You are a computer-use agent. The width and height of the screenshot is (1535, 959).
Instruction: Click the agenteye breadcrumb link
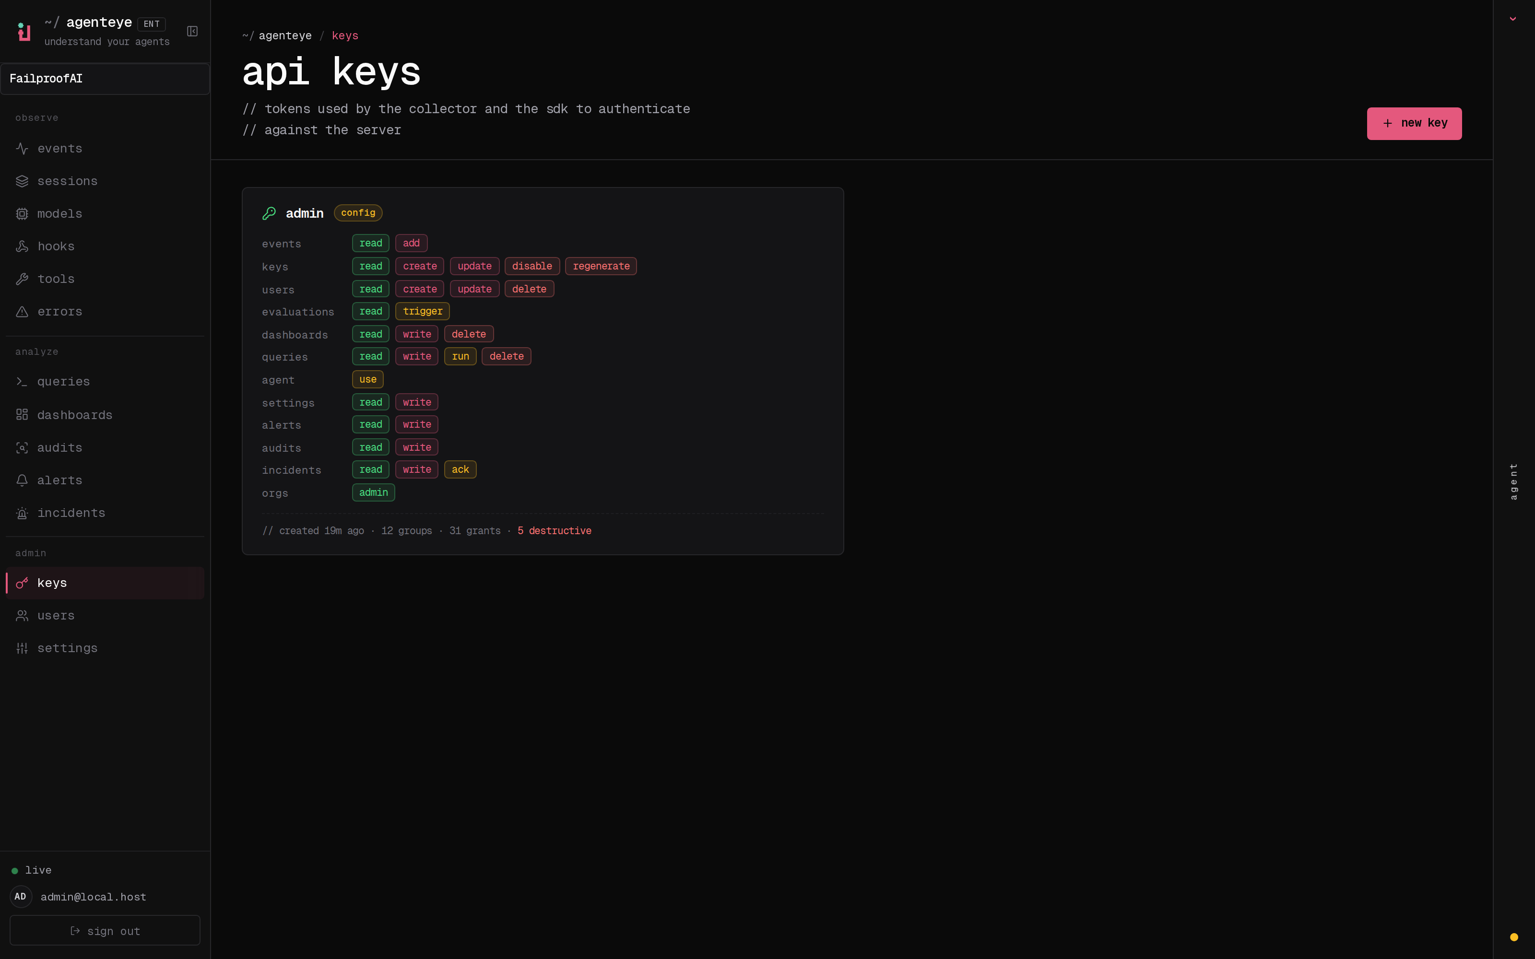click(x=285, y=35)
